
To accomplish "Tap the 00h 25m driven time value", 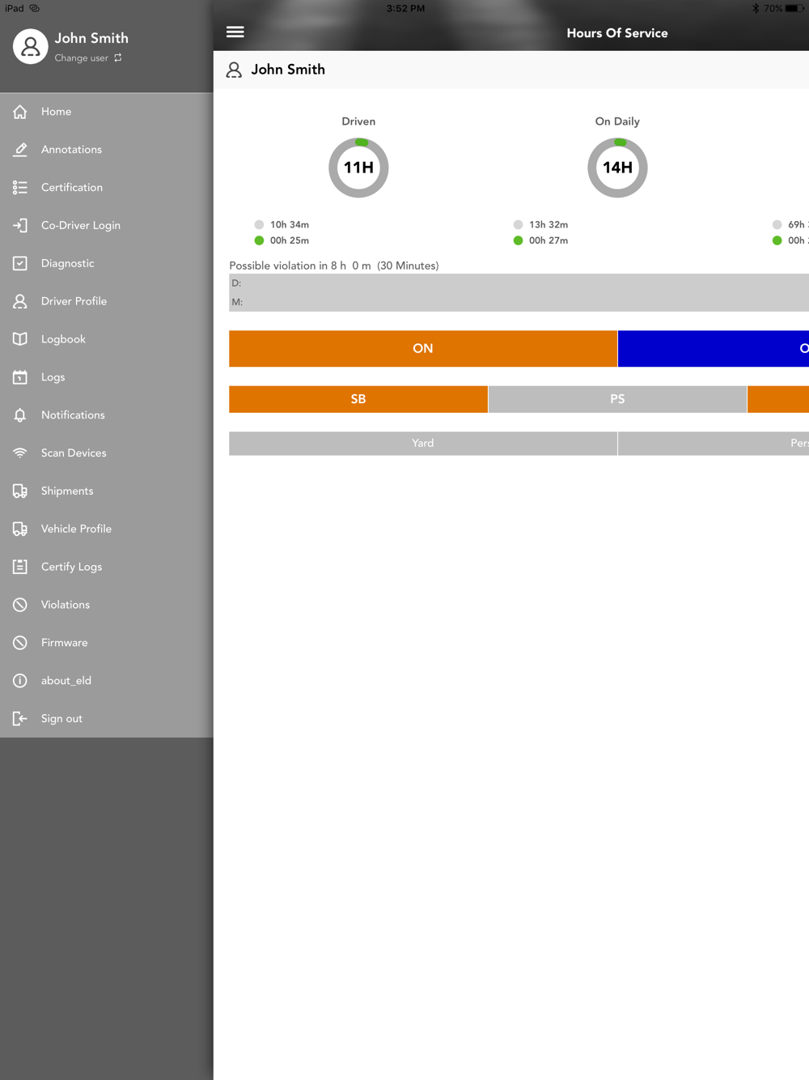I will pos(290,241).
